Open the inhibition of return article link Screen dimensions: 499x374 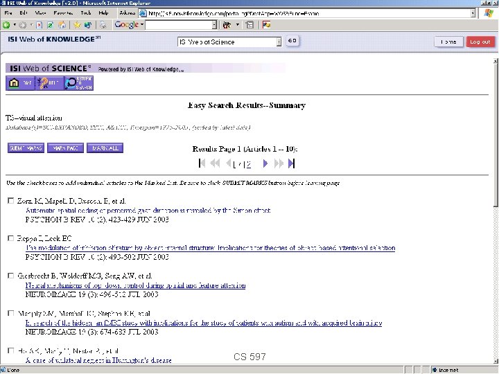[211, 248]
